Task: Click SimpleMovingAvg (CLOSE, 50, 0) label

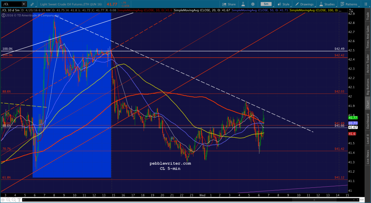Action: click(255, 11)
